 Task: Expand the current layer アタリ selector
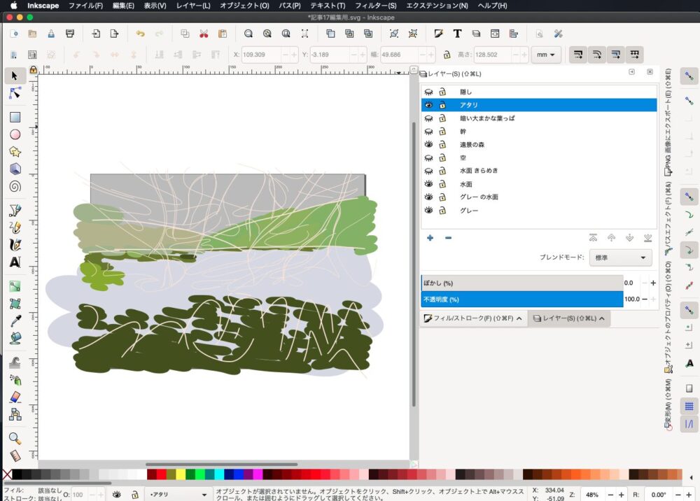(177, 495)
